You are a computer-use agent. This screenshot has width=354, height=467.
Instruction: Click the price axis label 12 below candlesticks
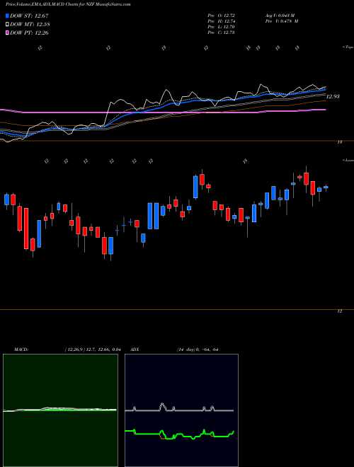pyautogui.click(x=340, y=311)
